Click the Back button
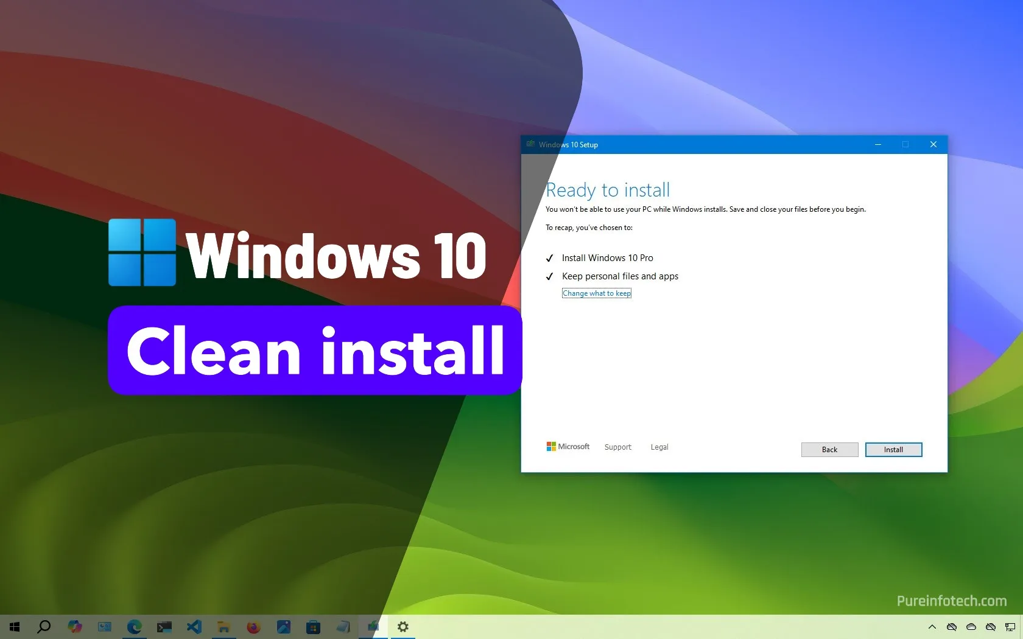This screenshot has height=639, width=1023. [x=829, y=449]
